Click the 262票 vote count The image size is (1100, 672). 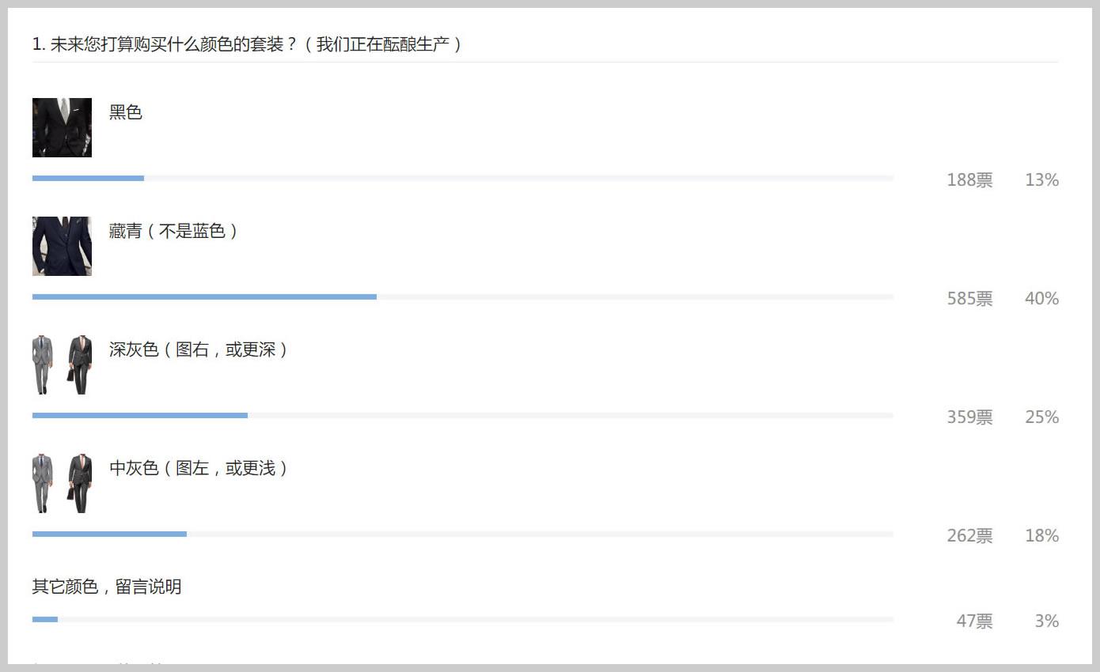pyautogui.click(x=969, y=536)
